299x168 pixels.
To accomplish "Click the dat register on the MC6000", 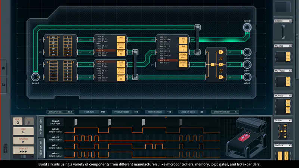I will coord(183,48).
